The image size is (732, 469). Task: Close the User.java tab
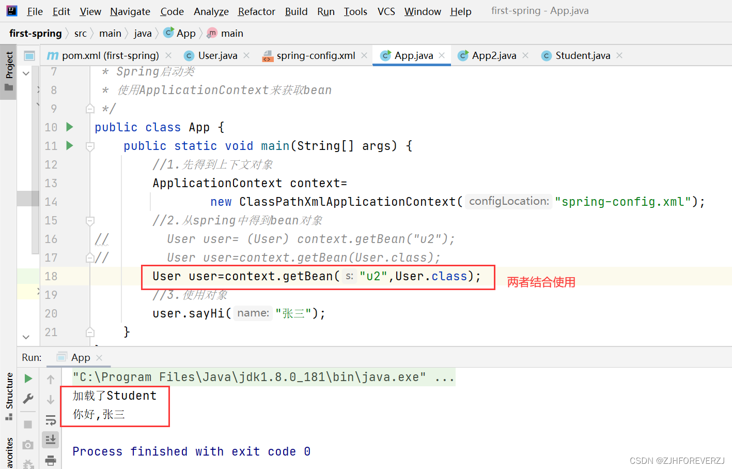[246, 55]
